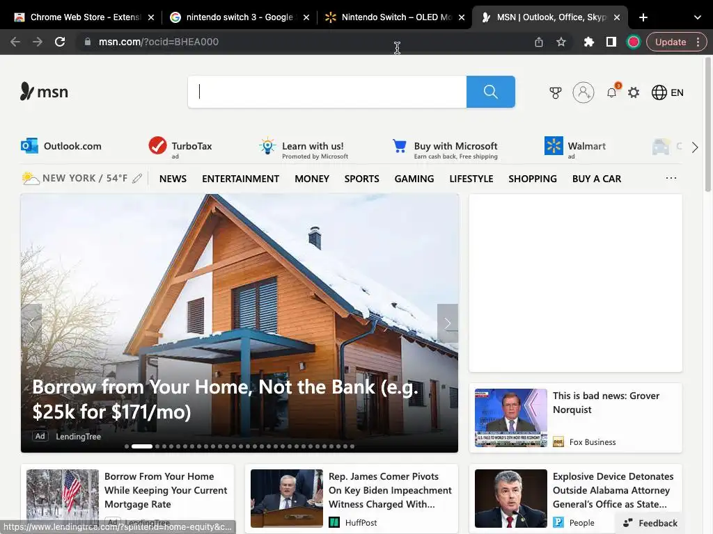This screenshot has width=713, height=534.
Task: Open the Outlook.com shortcut
Action: pyautogui.click(x=61, y=146)
